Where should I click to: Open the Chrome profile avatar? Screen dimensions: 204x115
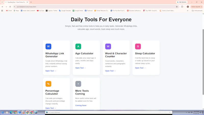click(188, 7)
